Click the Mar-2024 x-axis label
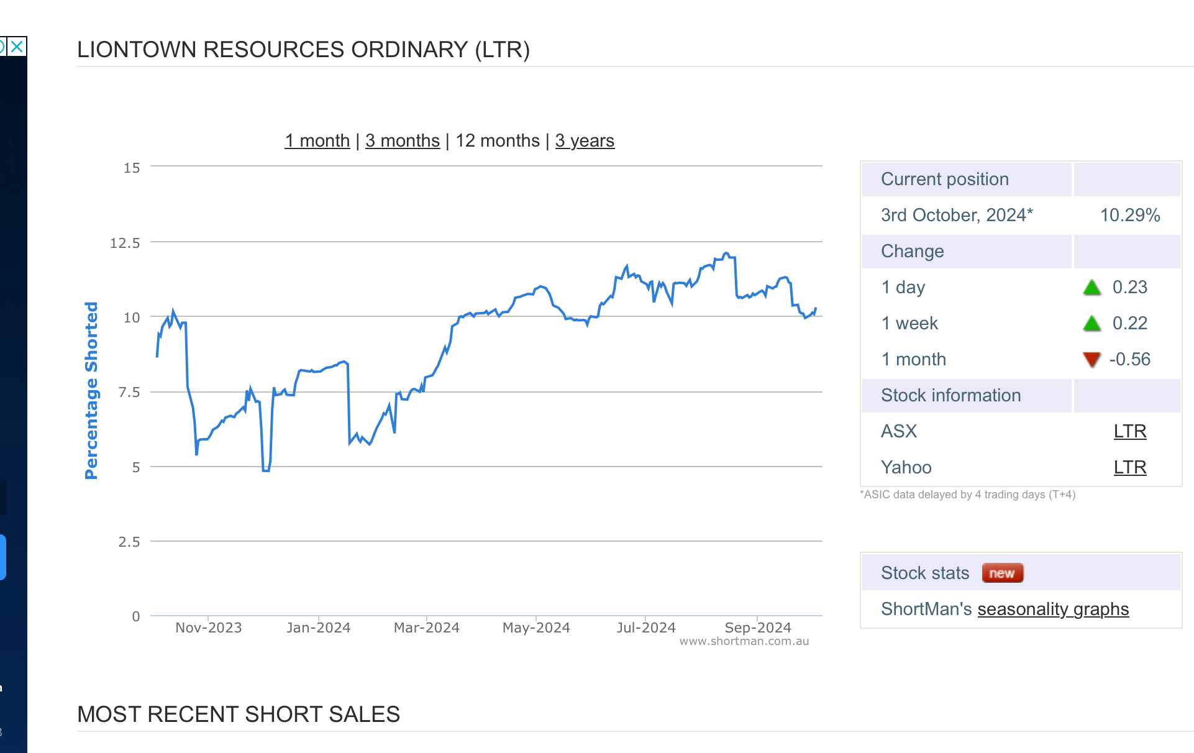 point(427,627)
